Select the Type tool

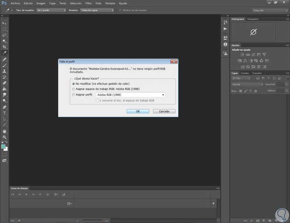(5, 113)
